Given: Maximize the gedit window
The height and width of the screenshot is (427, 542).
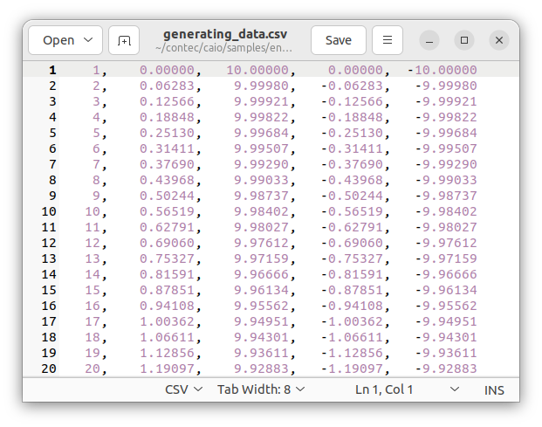Looking at the screenshot, I should click(464, 40).
